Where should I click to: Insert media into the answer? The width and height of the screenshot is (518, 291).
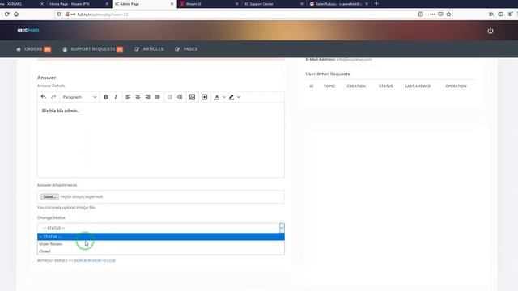205,97
